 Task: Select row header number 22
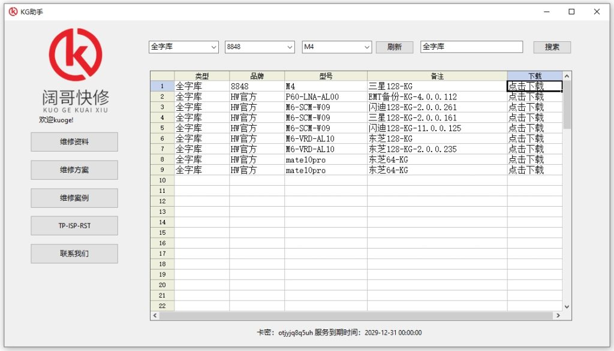(162, 306)
